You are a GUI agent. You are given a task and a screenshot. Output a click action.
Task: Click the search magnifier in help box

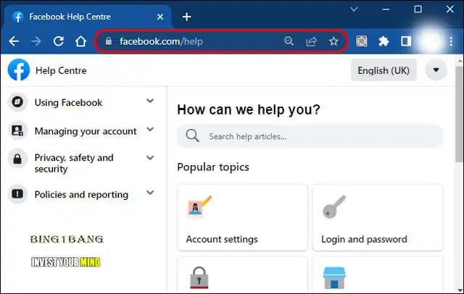192,135
